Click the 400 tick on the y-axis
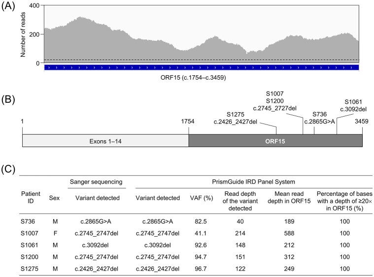 click(34, 5)
